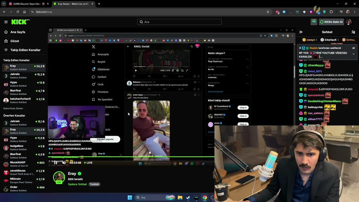
Task: Click the Umut_b07 chat username
Action: [x=314, y=71]
